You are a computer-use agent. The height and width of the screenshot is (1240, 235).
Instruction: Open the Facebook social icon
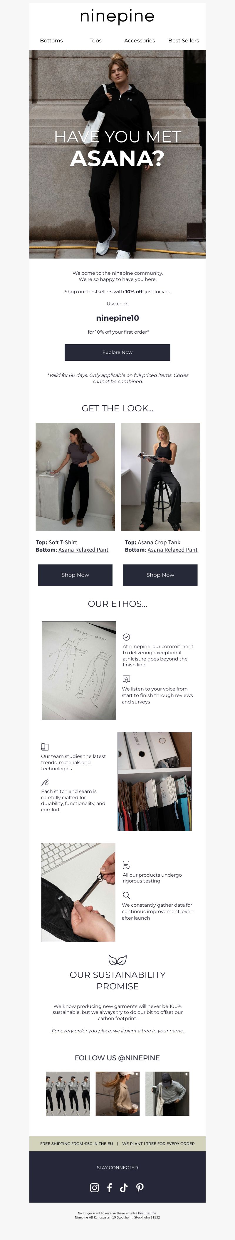110,1188
